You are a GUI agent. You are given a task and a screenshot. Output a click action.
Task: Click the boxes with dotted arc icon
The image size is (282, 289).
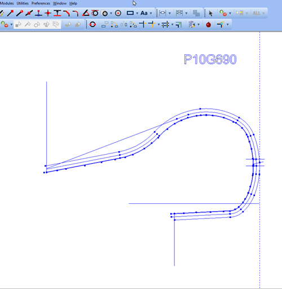click(x=133, y=24)
